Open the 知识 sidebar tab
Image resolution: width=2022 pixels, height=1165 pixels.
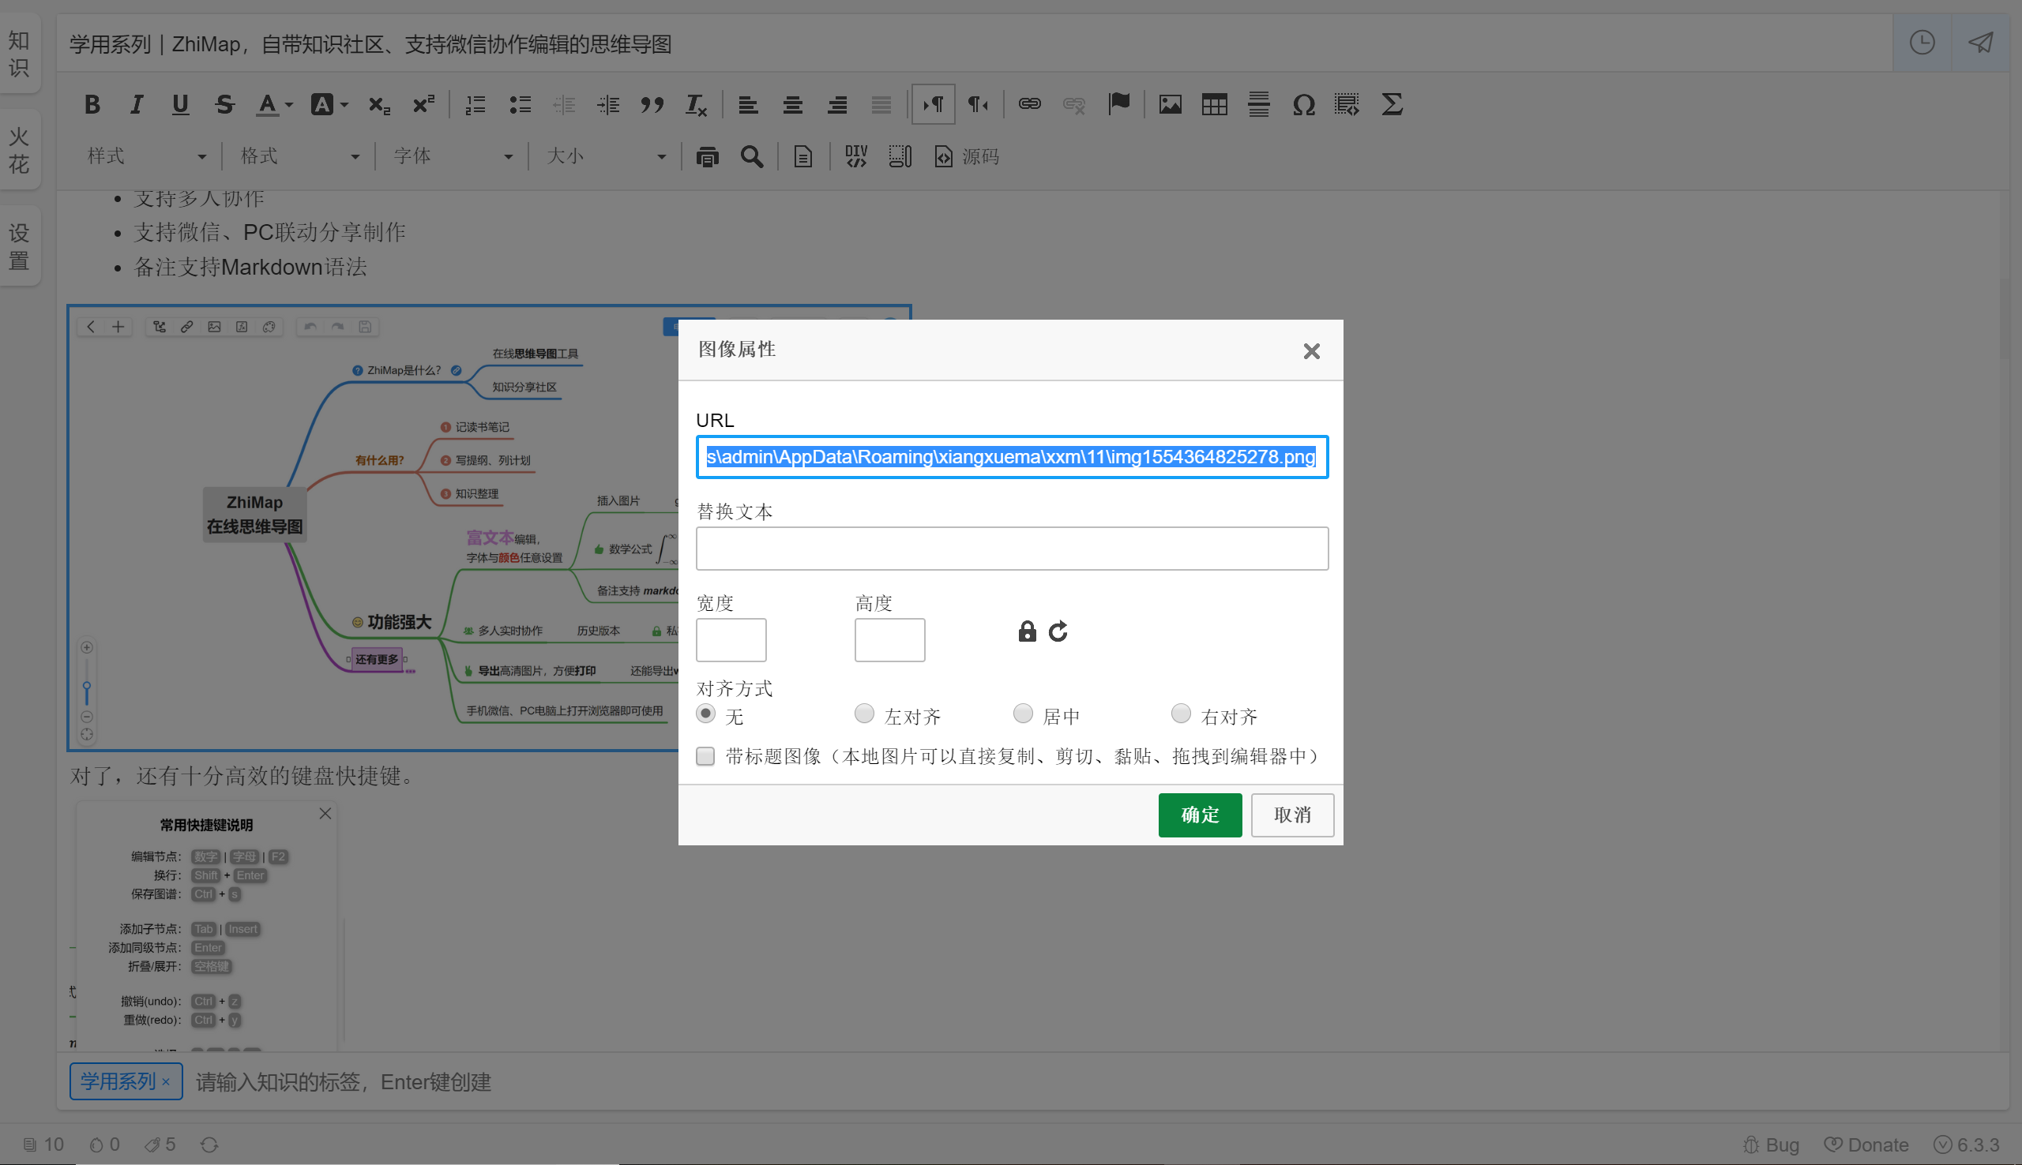pyautogui.click(x=19, y=54)
